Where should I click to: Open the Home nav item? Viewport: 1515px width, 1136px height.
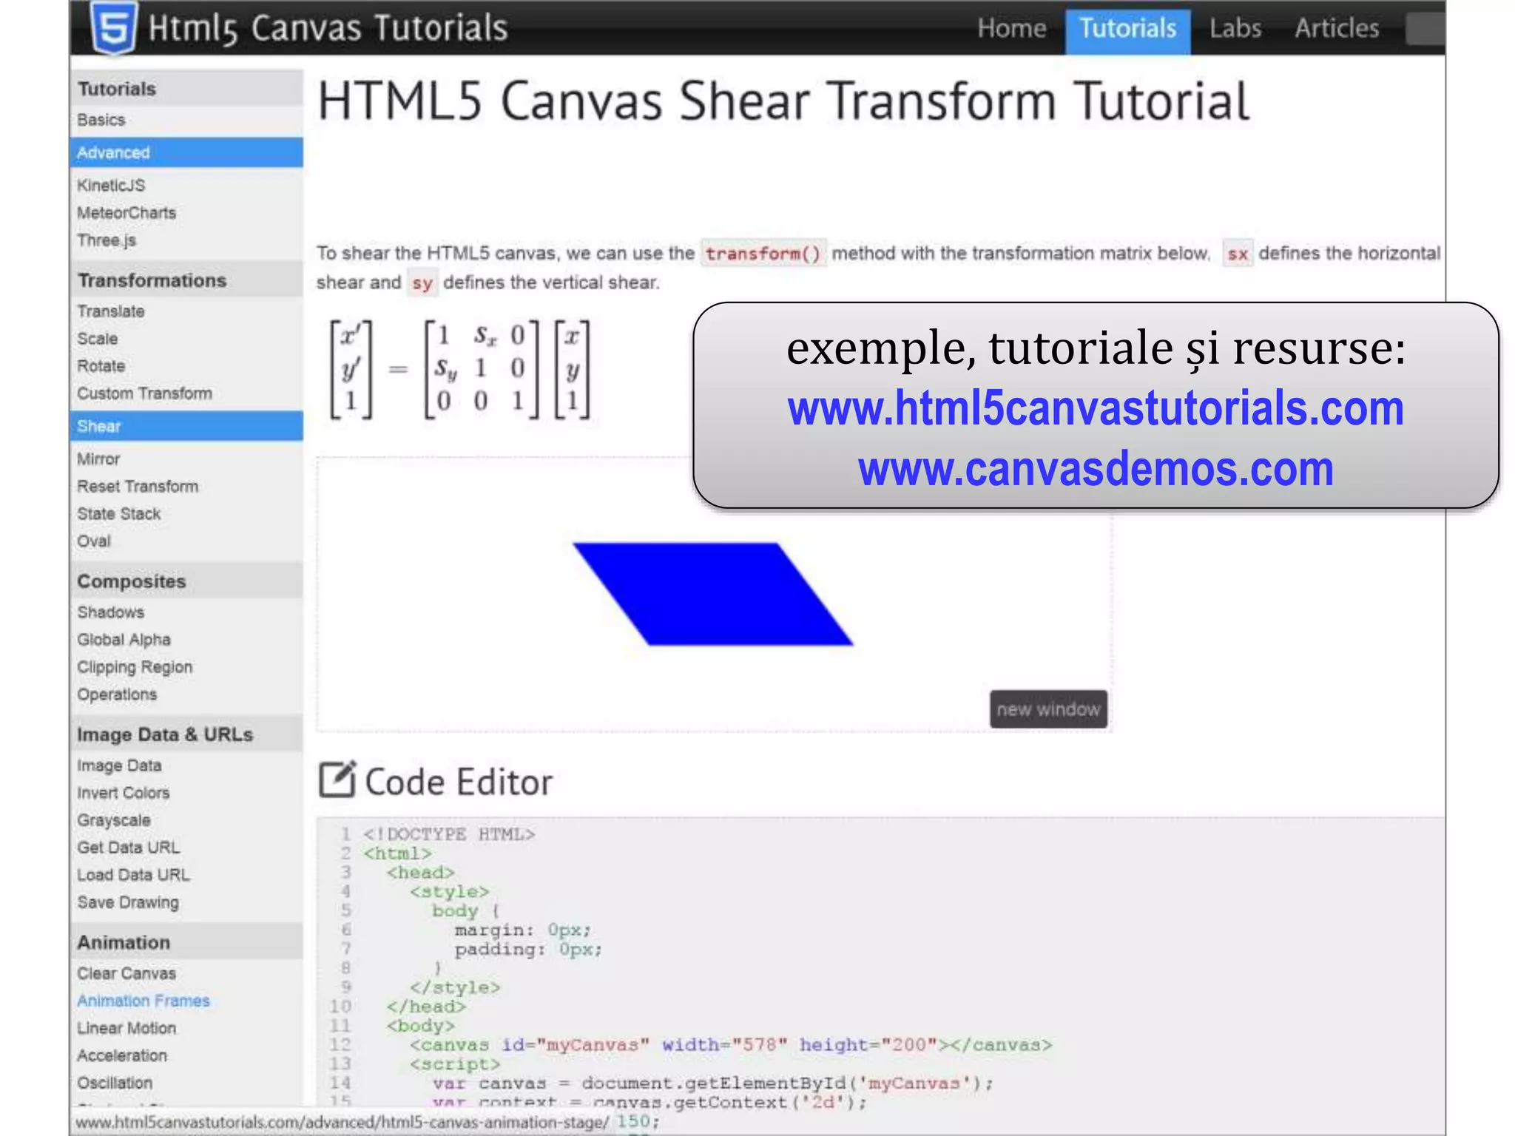(1011, 28)
